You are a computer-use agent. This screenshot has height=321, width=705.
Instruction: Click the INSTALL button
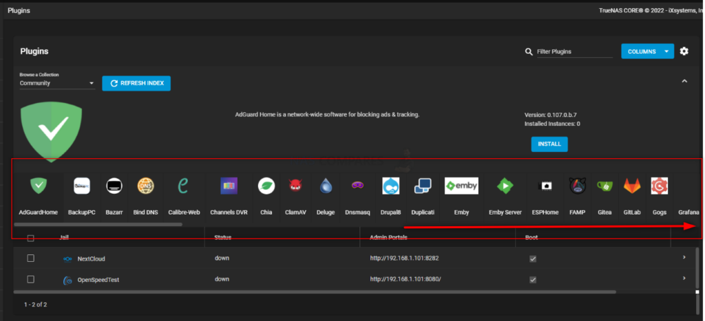[x=549, y=144]
